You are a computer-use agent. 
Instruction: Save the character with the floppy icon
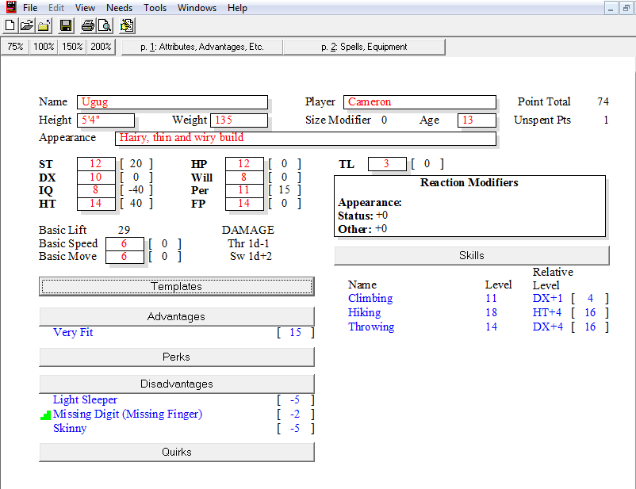pyautogui.click(x=66, y=25)
